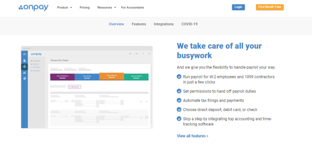Click the blue Login button
The image size is (312, 161).
(x=238, y=7)
